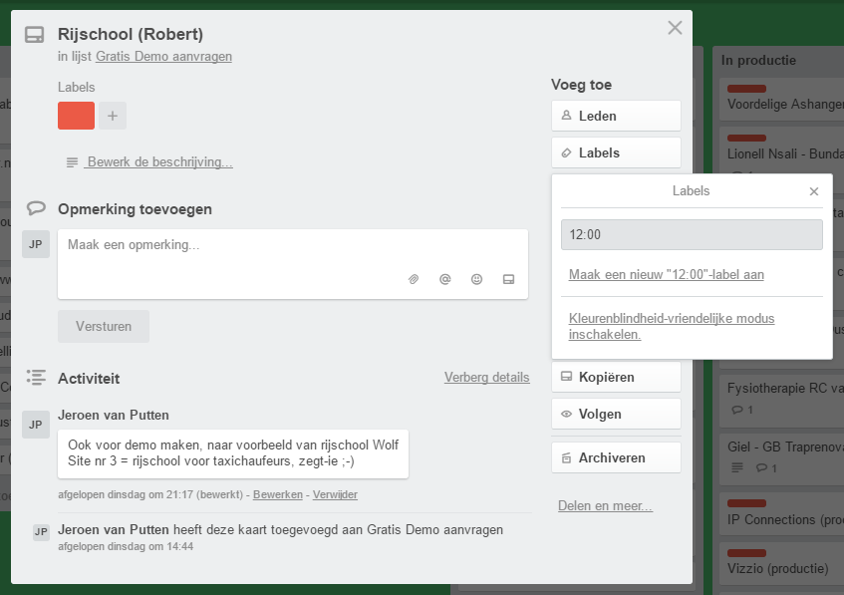
Task: Click the In productie list title
Action: point(758,61)
